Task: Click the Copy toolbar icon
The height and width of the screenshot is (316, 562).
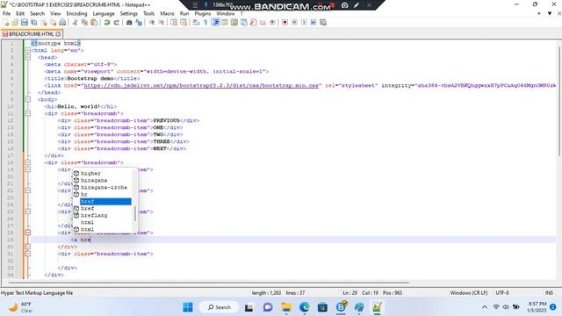Action: coord(84,22)
